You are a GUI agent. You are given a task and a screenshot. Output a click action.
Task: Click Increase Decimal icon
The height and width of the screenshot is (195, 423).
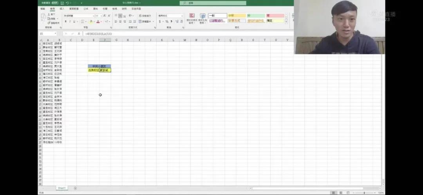(177, 21)
